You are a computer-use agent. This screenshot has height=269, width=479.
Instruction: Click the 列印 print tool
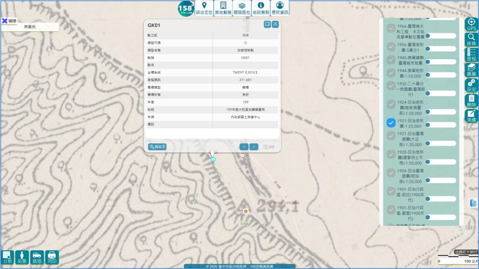pos(52,257)
